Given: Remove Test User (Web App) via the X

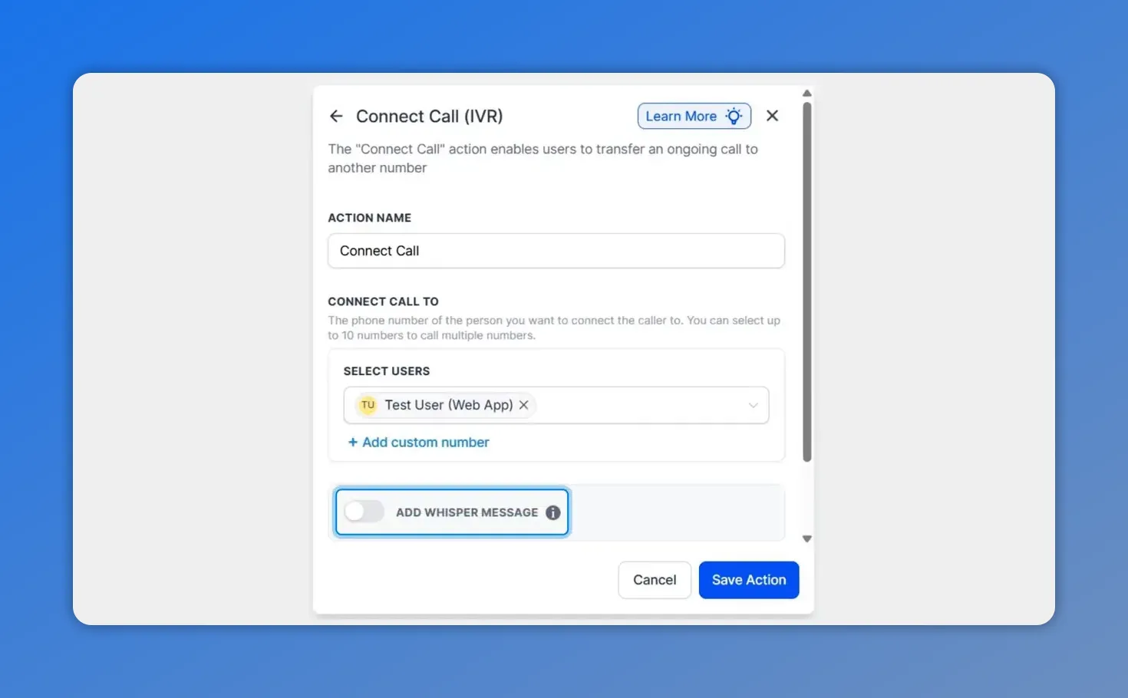Looking at the screenshot, I should click(x=523, y=405).
